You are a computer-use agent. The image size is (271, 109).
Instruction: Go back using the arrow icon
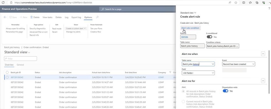coord(5,17)
